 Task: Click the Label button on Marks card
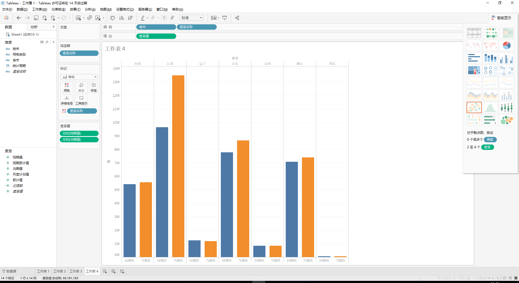[94, 87]
